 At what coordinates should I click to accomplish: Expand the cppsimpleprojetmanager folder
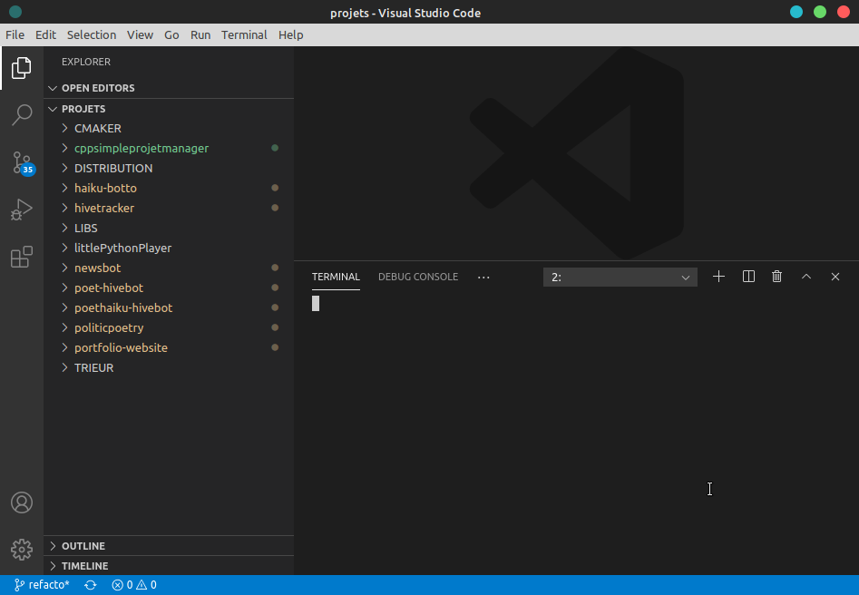(x=169, y=148)
